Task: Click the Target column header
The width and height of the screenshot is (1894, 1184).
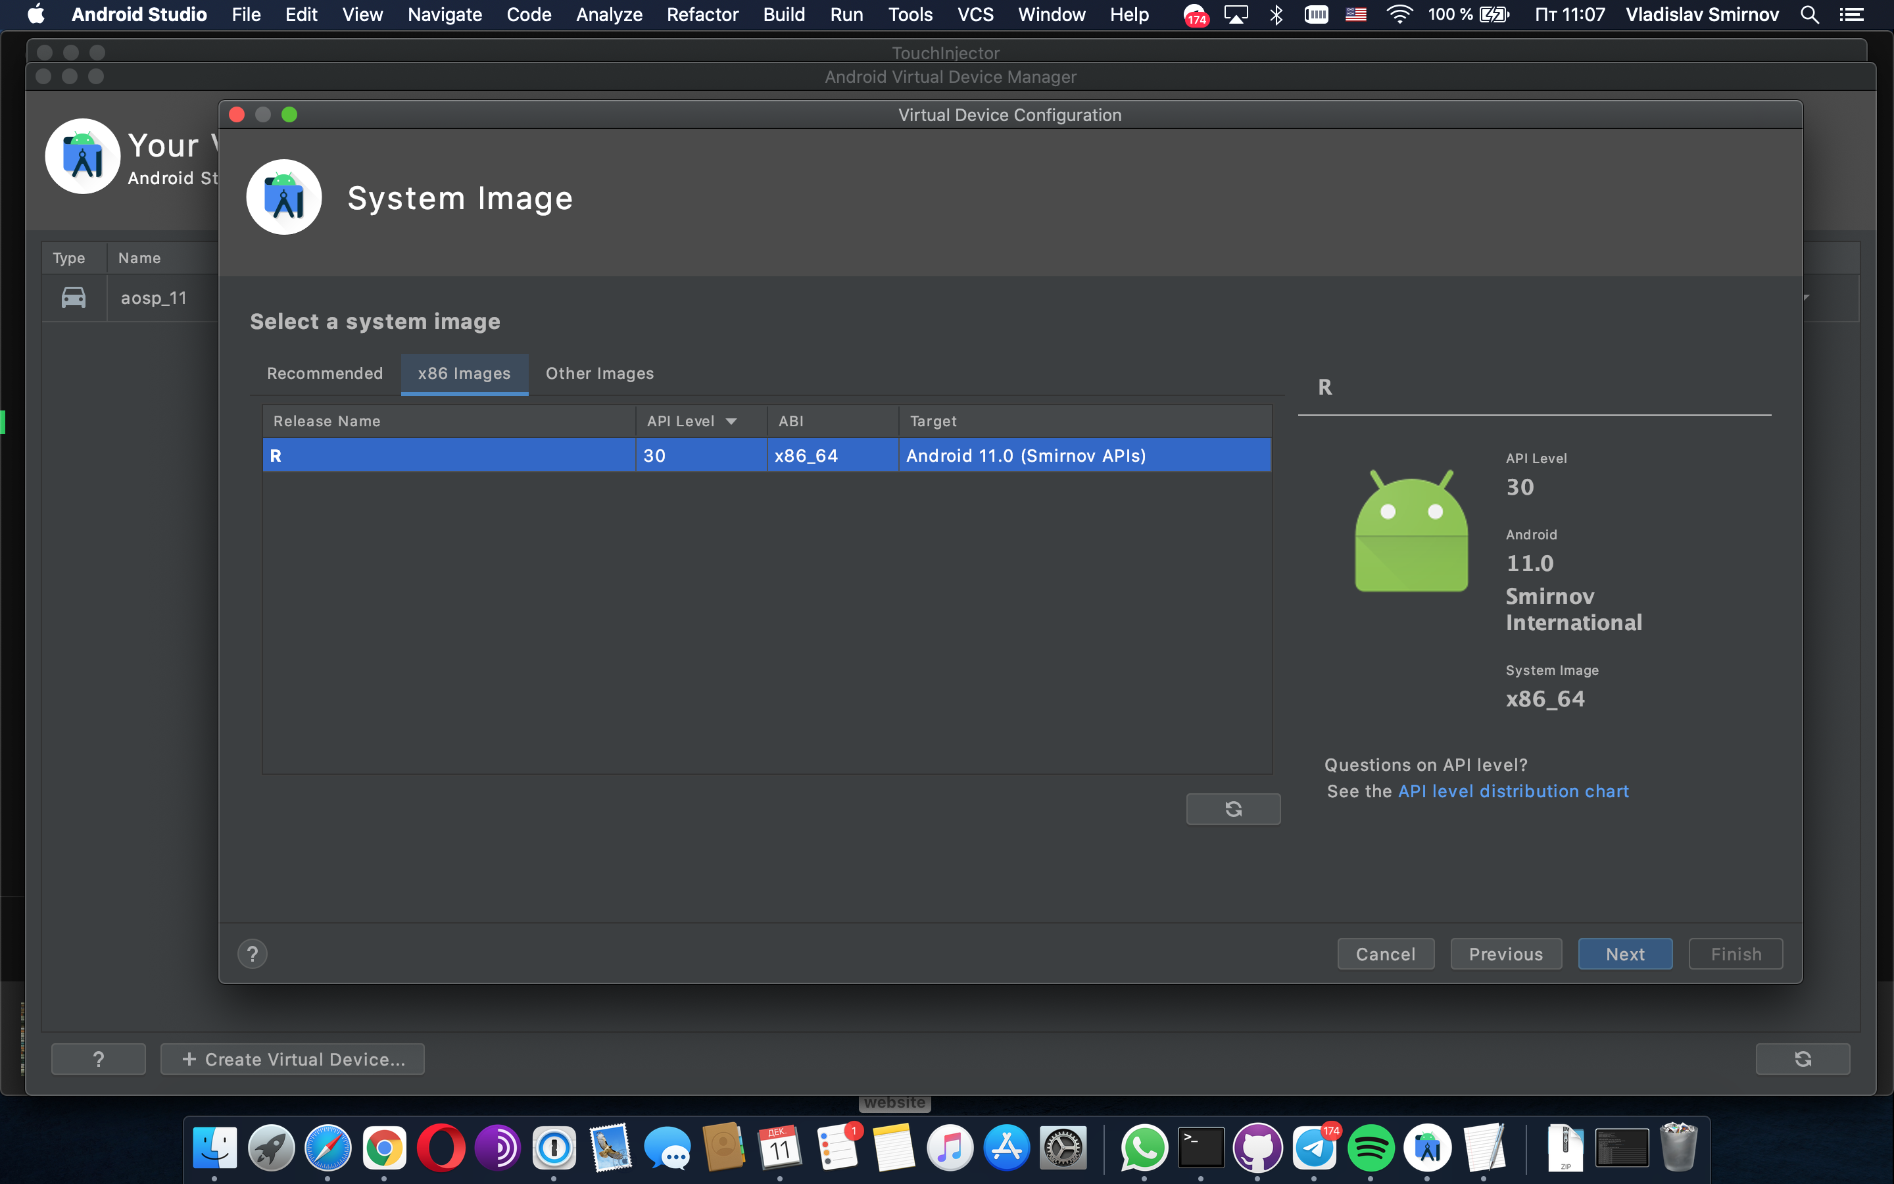Action: pos(1084,421)
